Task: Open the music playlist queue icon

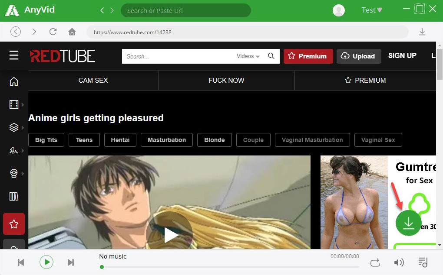Action: coord(423,262)
